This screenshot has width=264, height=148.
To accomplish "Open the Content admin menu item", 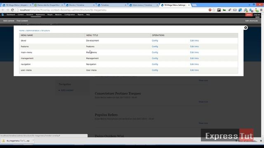I will pyautogui.click(x=21, y=15).
